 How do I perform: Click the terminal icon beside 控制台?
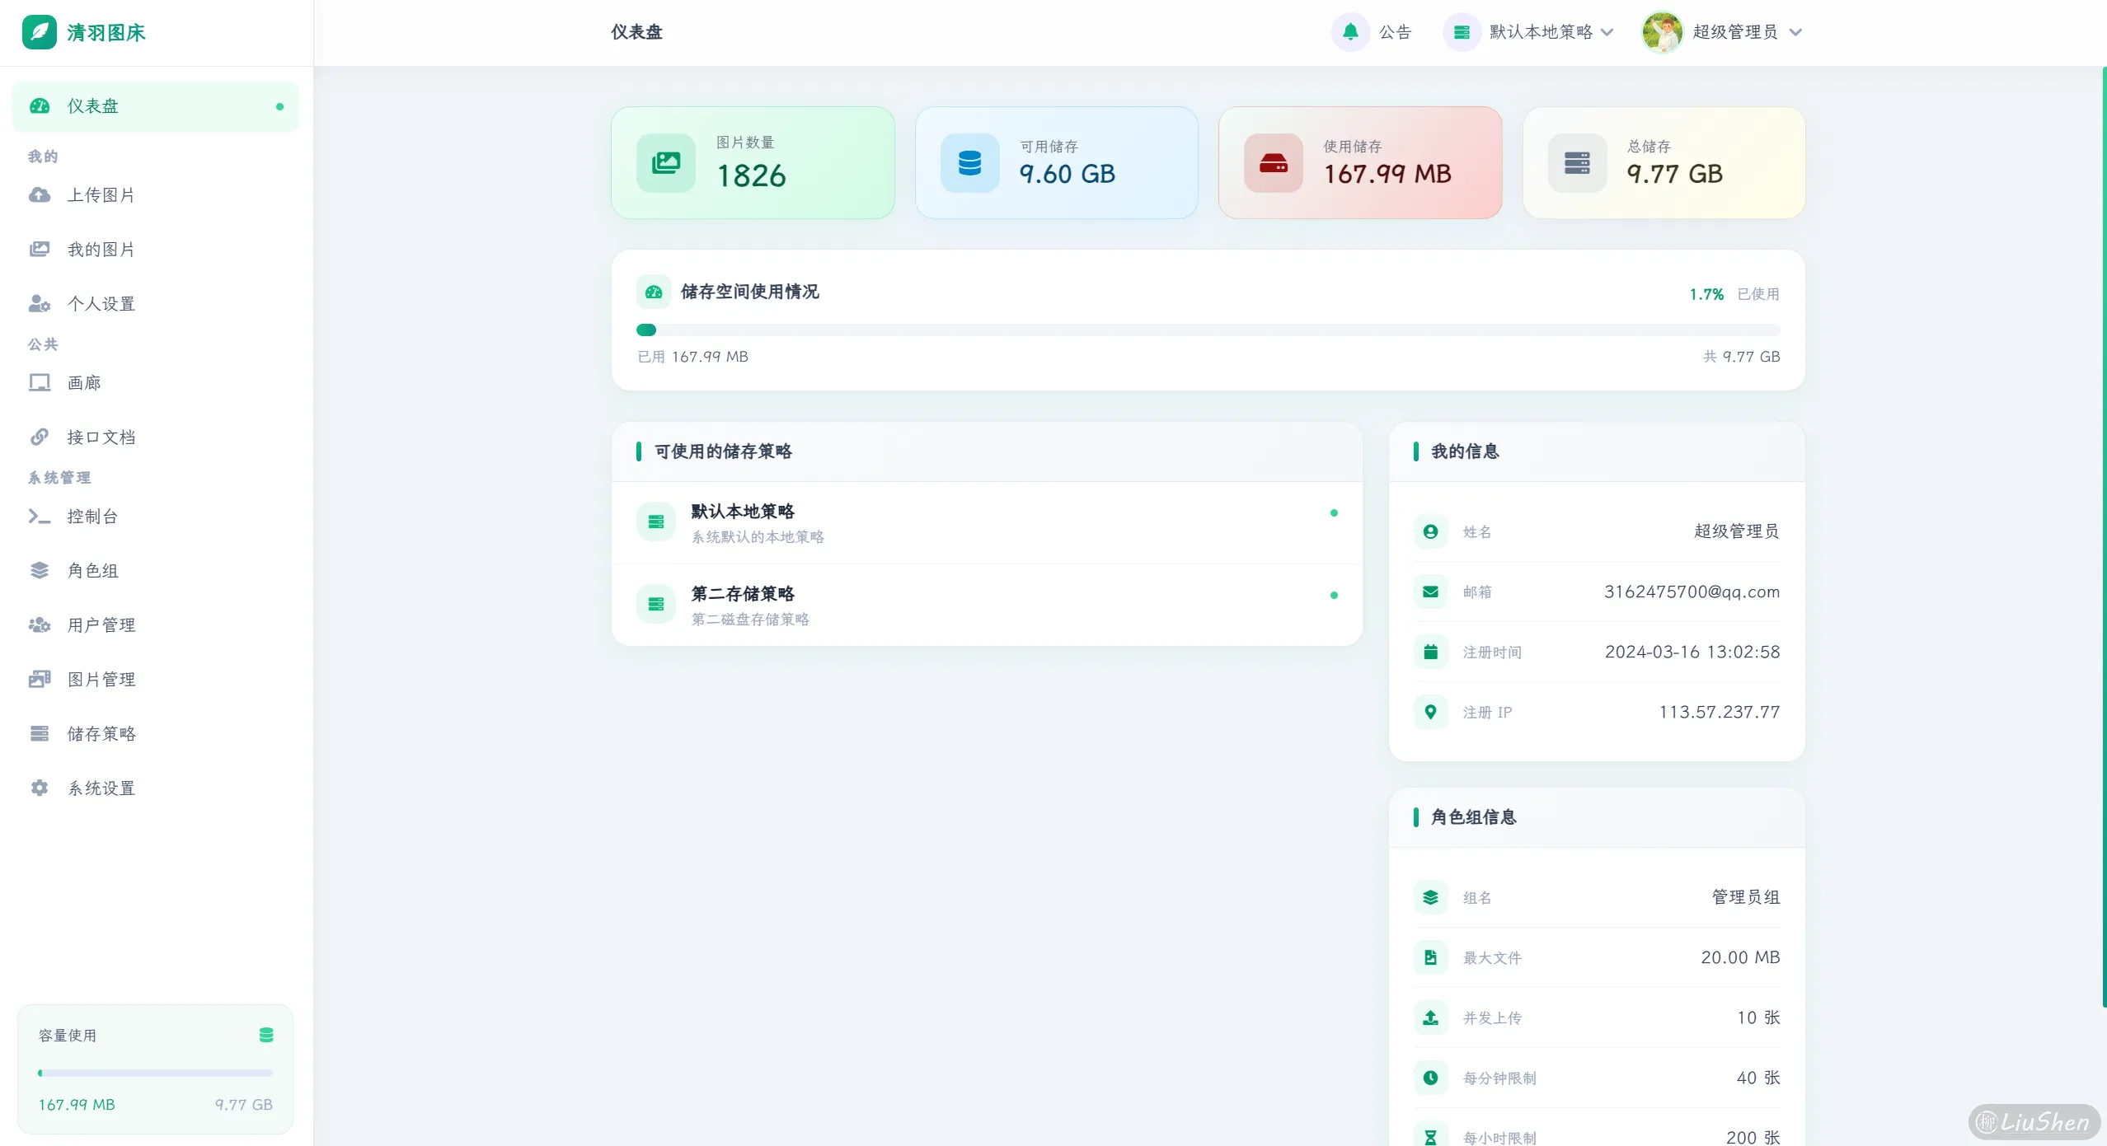tap(39, 517)
